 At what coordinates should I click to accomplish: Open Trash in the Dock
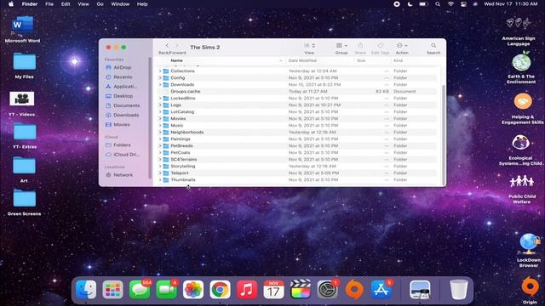pyautogui.click(x=458, y=289)
